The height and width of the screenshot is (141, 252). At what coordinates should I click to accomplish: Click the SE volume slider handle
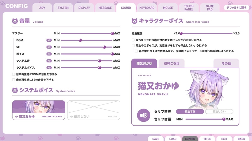coord(104,47)
